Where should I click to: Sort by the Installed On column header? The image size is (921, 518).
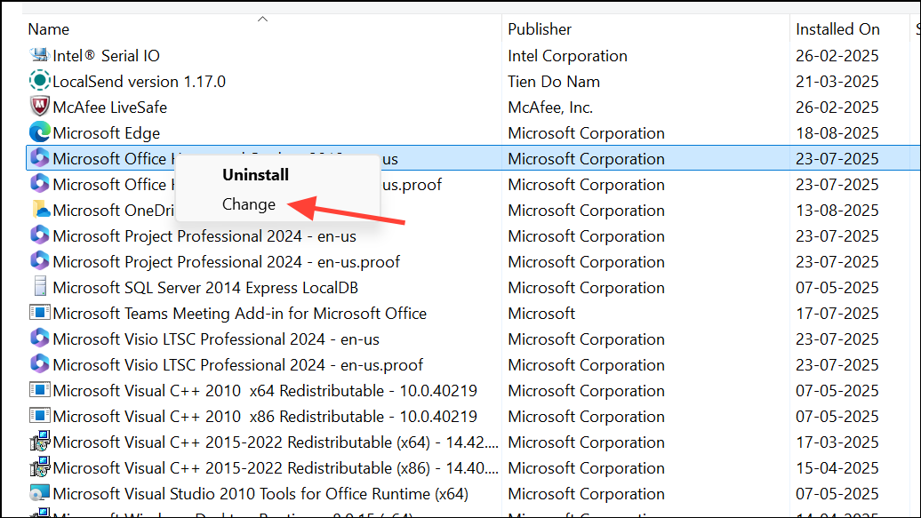pos(837,29)
